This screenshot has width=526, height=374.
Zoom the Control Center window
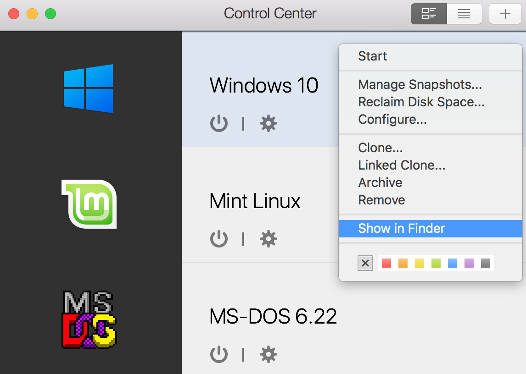tap(50, 14)
